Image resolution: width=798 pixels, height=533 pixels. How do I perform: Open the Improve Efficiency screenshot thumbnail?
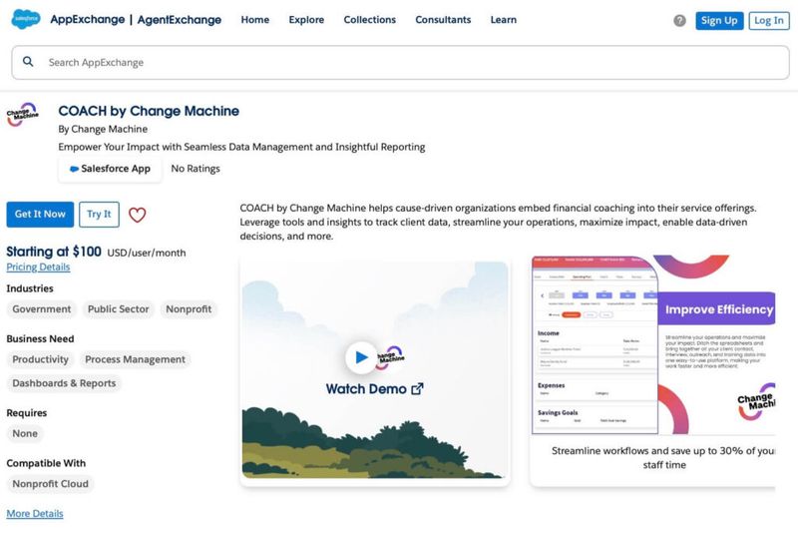pos(653,345)
